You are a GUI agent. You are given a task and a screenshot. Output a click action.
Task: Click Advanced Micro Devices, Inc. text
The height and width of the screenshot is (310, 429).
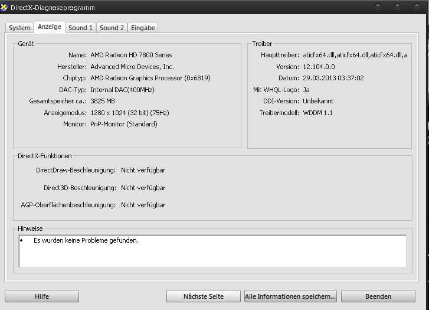click(132, 67)
